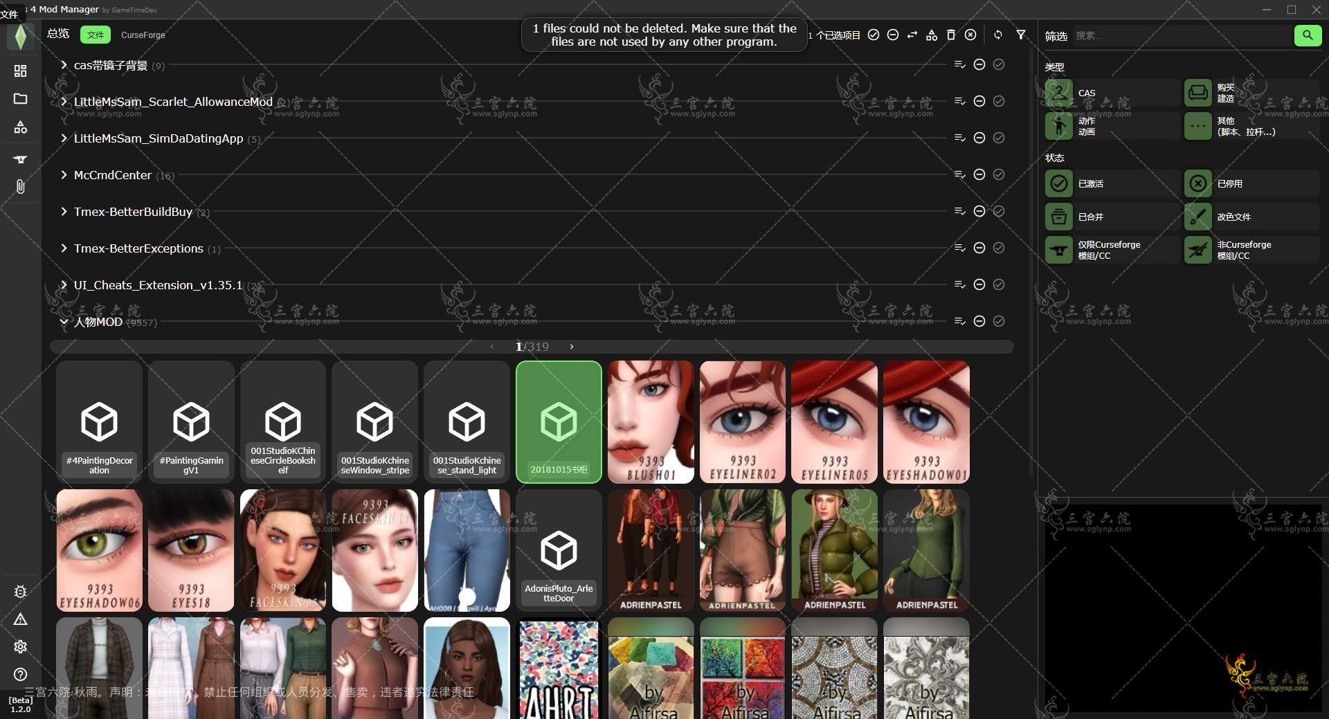Open the folder view in sidebar
This screenshot has width=1329, height=719.
[x=20, y=99]
